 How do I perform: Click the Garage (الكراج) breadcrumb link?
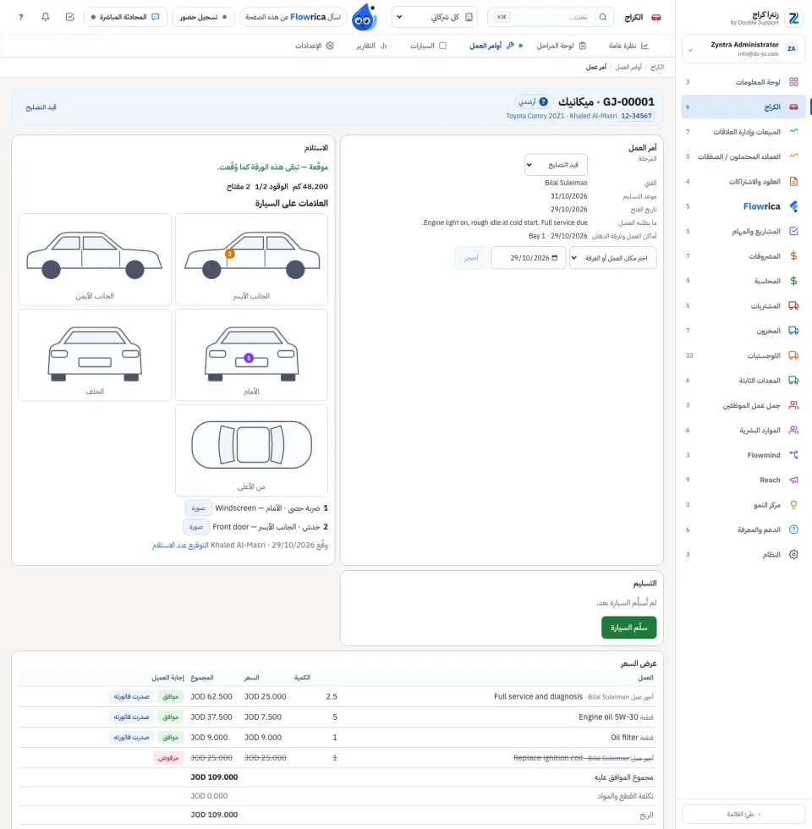coord(657,67)
